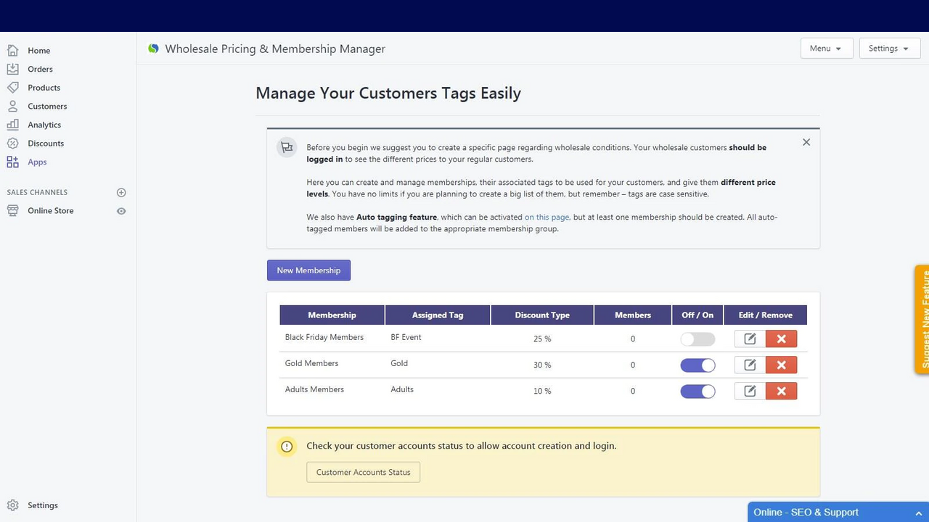929x522 pixels.
Task: Open the auto tagging link on this page
Action: click(x=547, y=217)
